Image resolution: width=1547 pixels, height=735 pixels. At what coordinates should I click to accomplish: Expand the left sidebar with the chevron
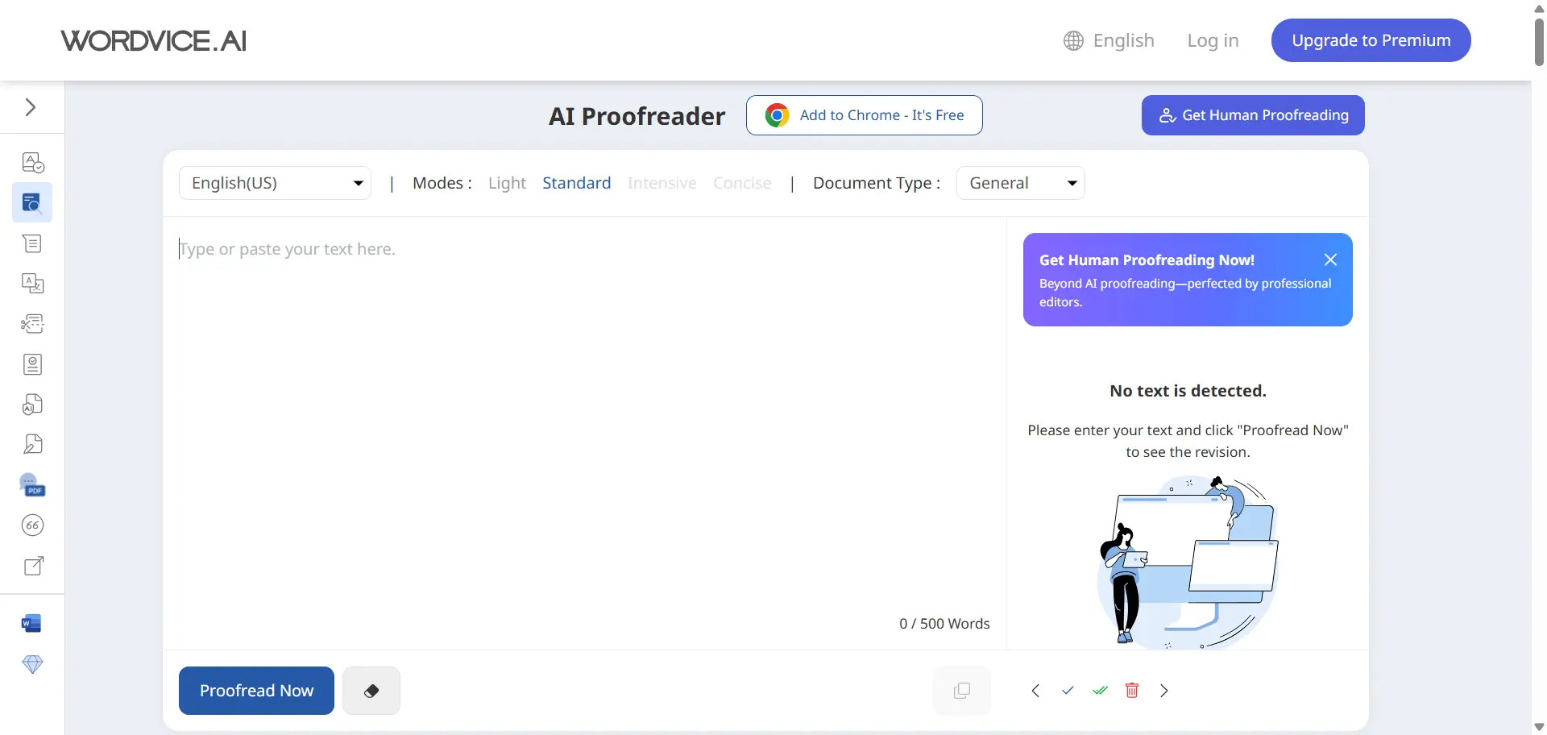coord(31,107)
